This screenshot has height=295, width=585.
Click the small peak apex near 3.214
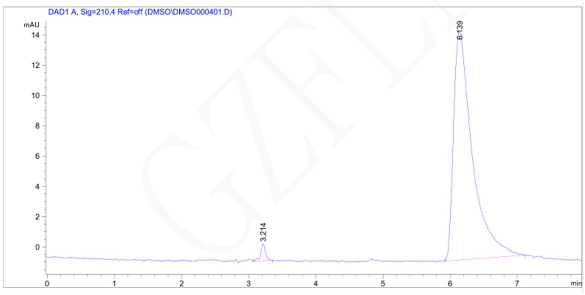[x=263, y=244]
